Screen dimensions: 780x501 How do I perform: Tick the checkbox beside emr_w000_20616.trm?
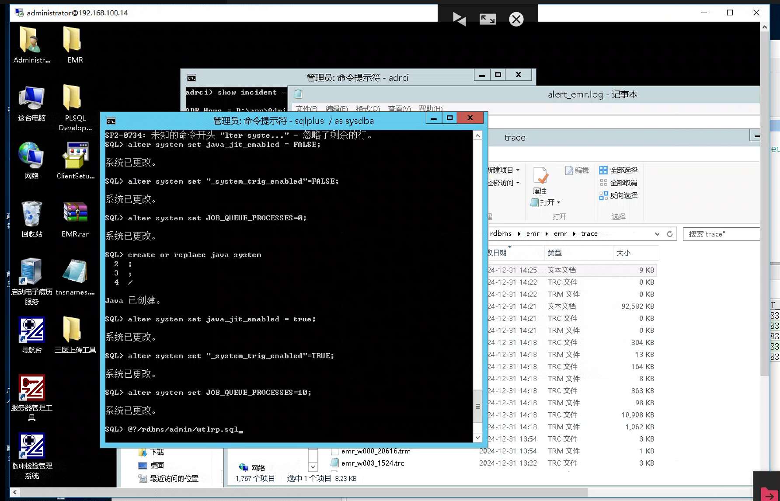coord(335,451)
